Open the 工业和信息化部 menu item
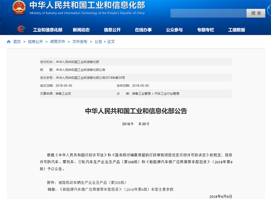Viewport: 271px width, 199px height. pos(48,30)
